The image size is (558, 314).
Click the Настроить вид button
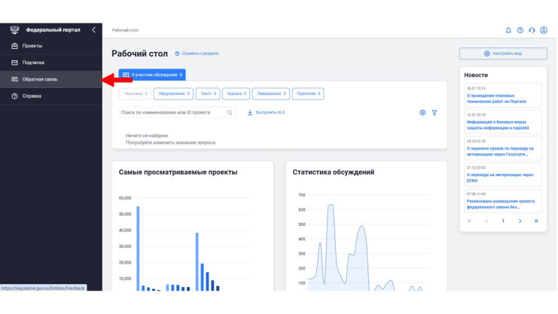click(502, 53)
